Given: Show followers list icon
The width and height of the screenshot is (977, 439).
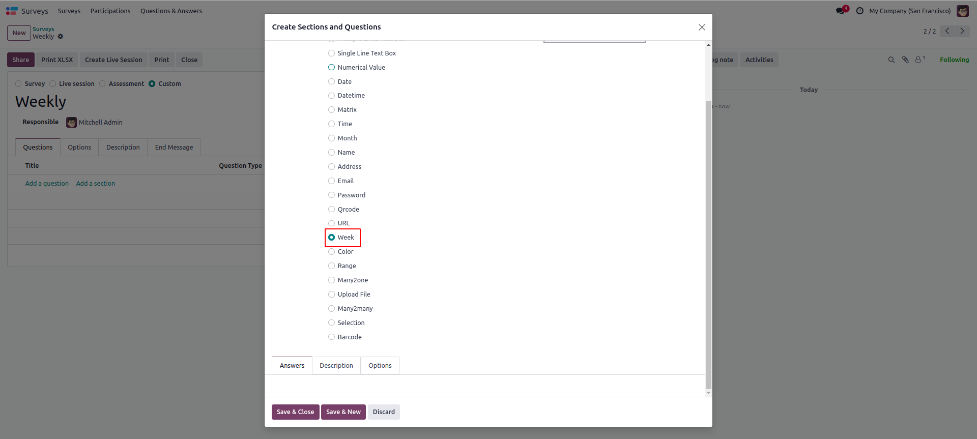Looking at the screenshot, I should [x=919, y=60].
